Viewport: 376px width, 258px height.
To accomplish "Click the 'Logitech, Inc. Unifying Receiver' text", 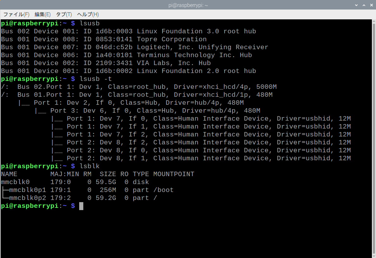I will (x=202, y=47).
